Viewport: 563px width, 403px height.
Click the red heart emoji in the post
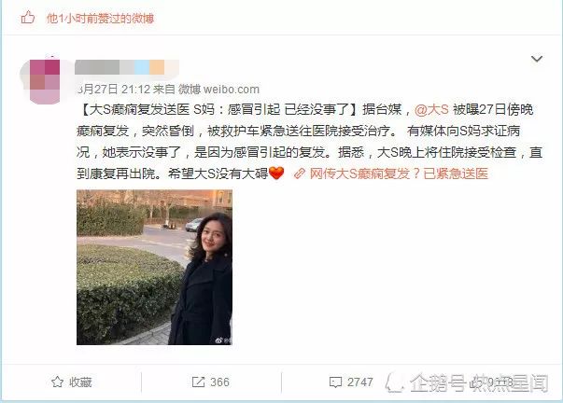[x=276, y=174]
